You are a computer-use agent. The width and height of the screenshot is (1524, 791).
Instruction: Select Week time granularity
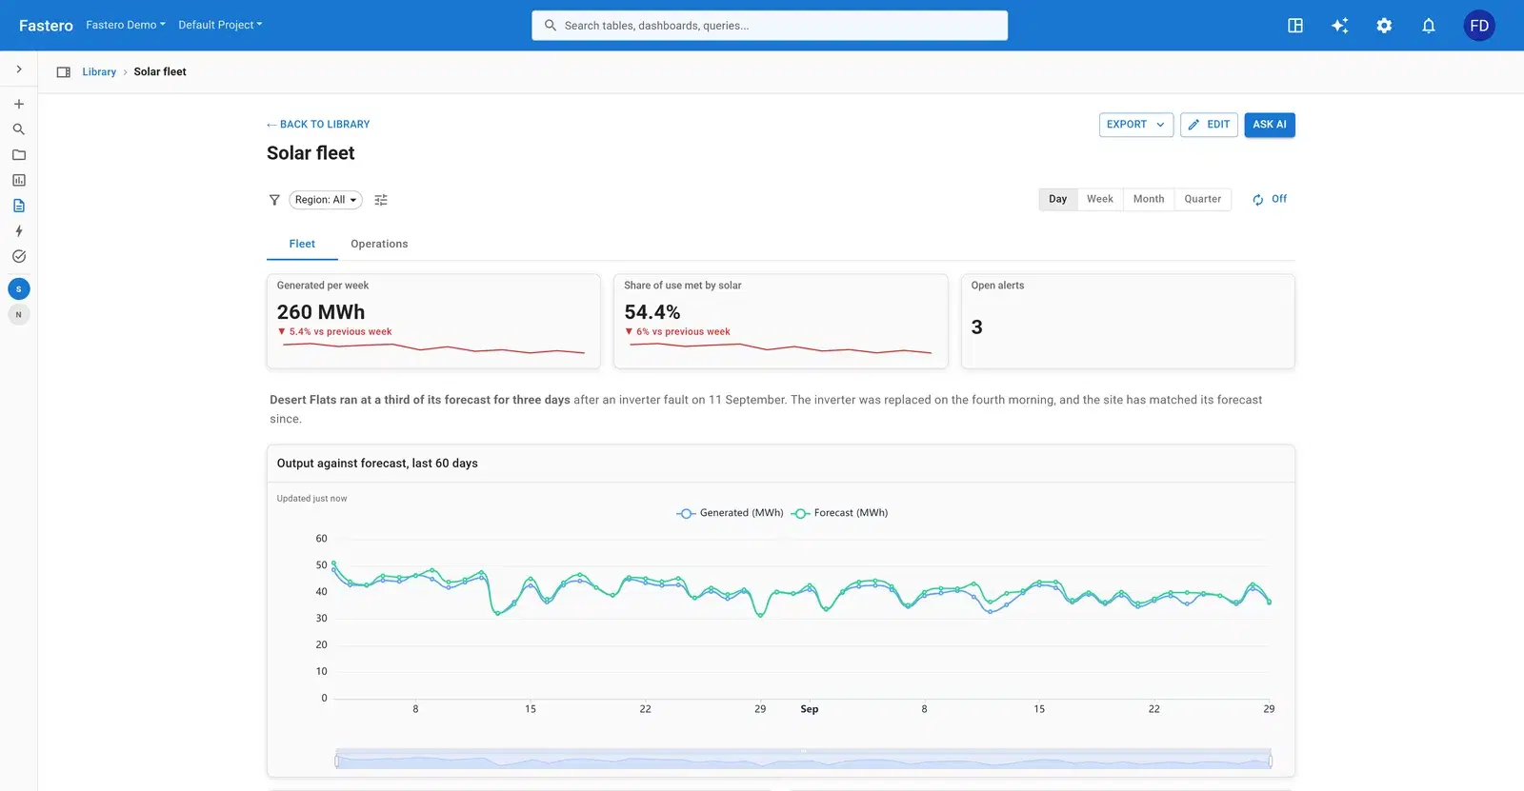pyautogui.click(x=1100, y=199)
